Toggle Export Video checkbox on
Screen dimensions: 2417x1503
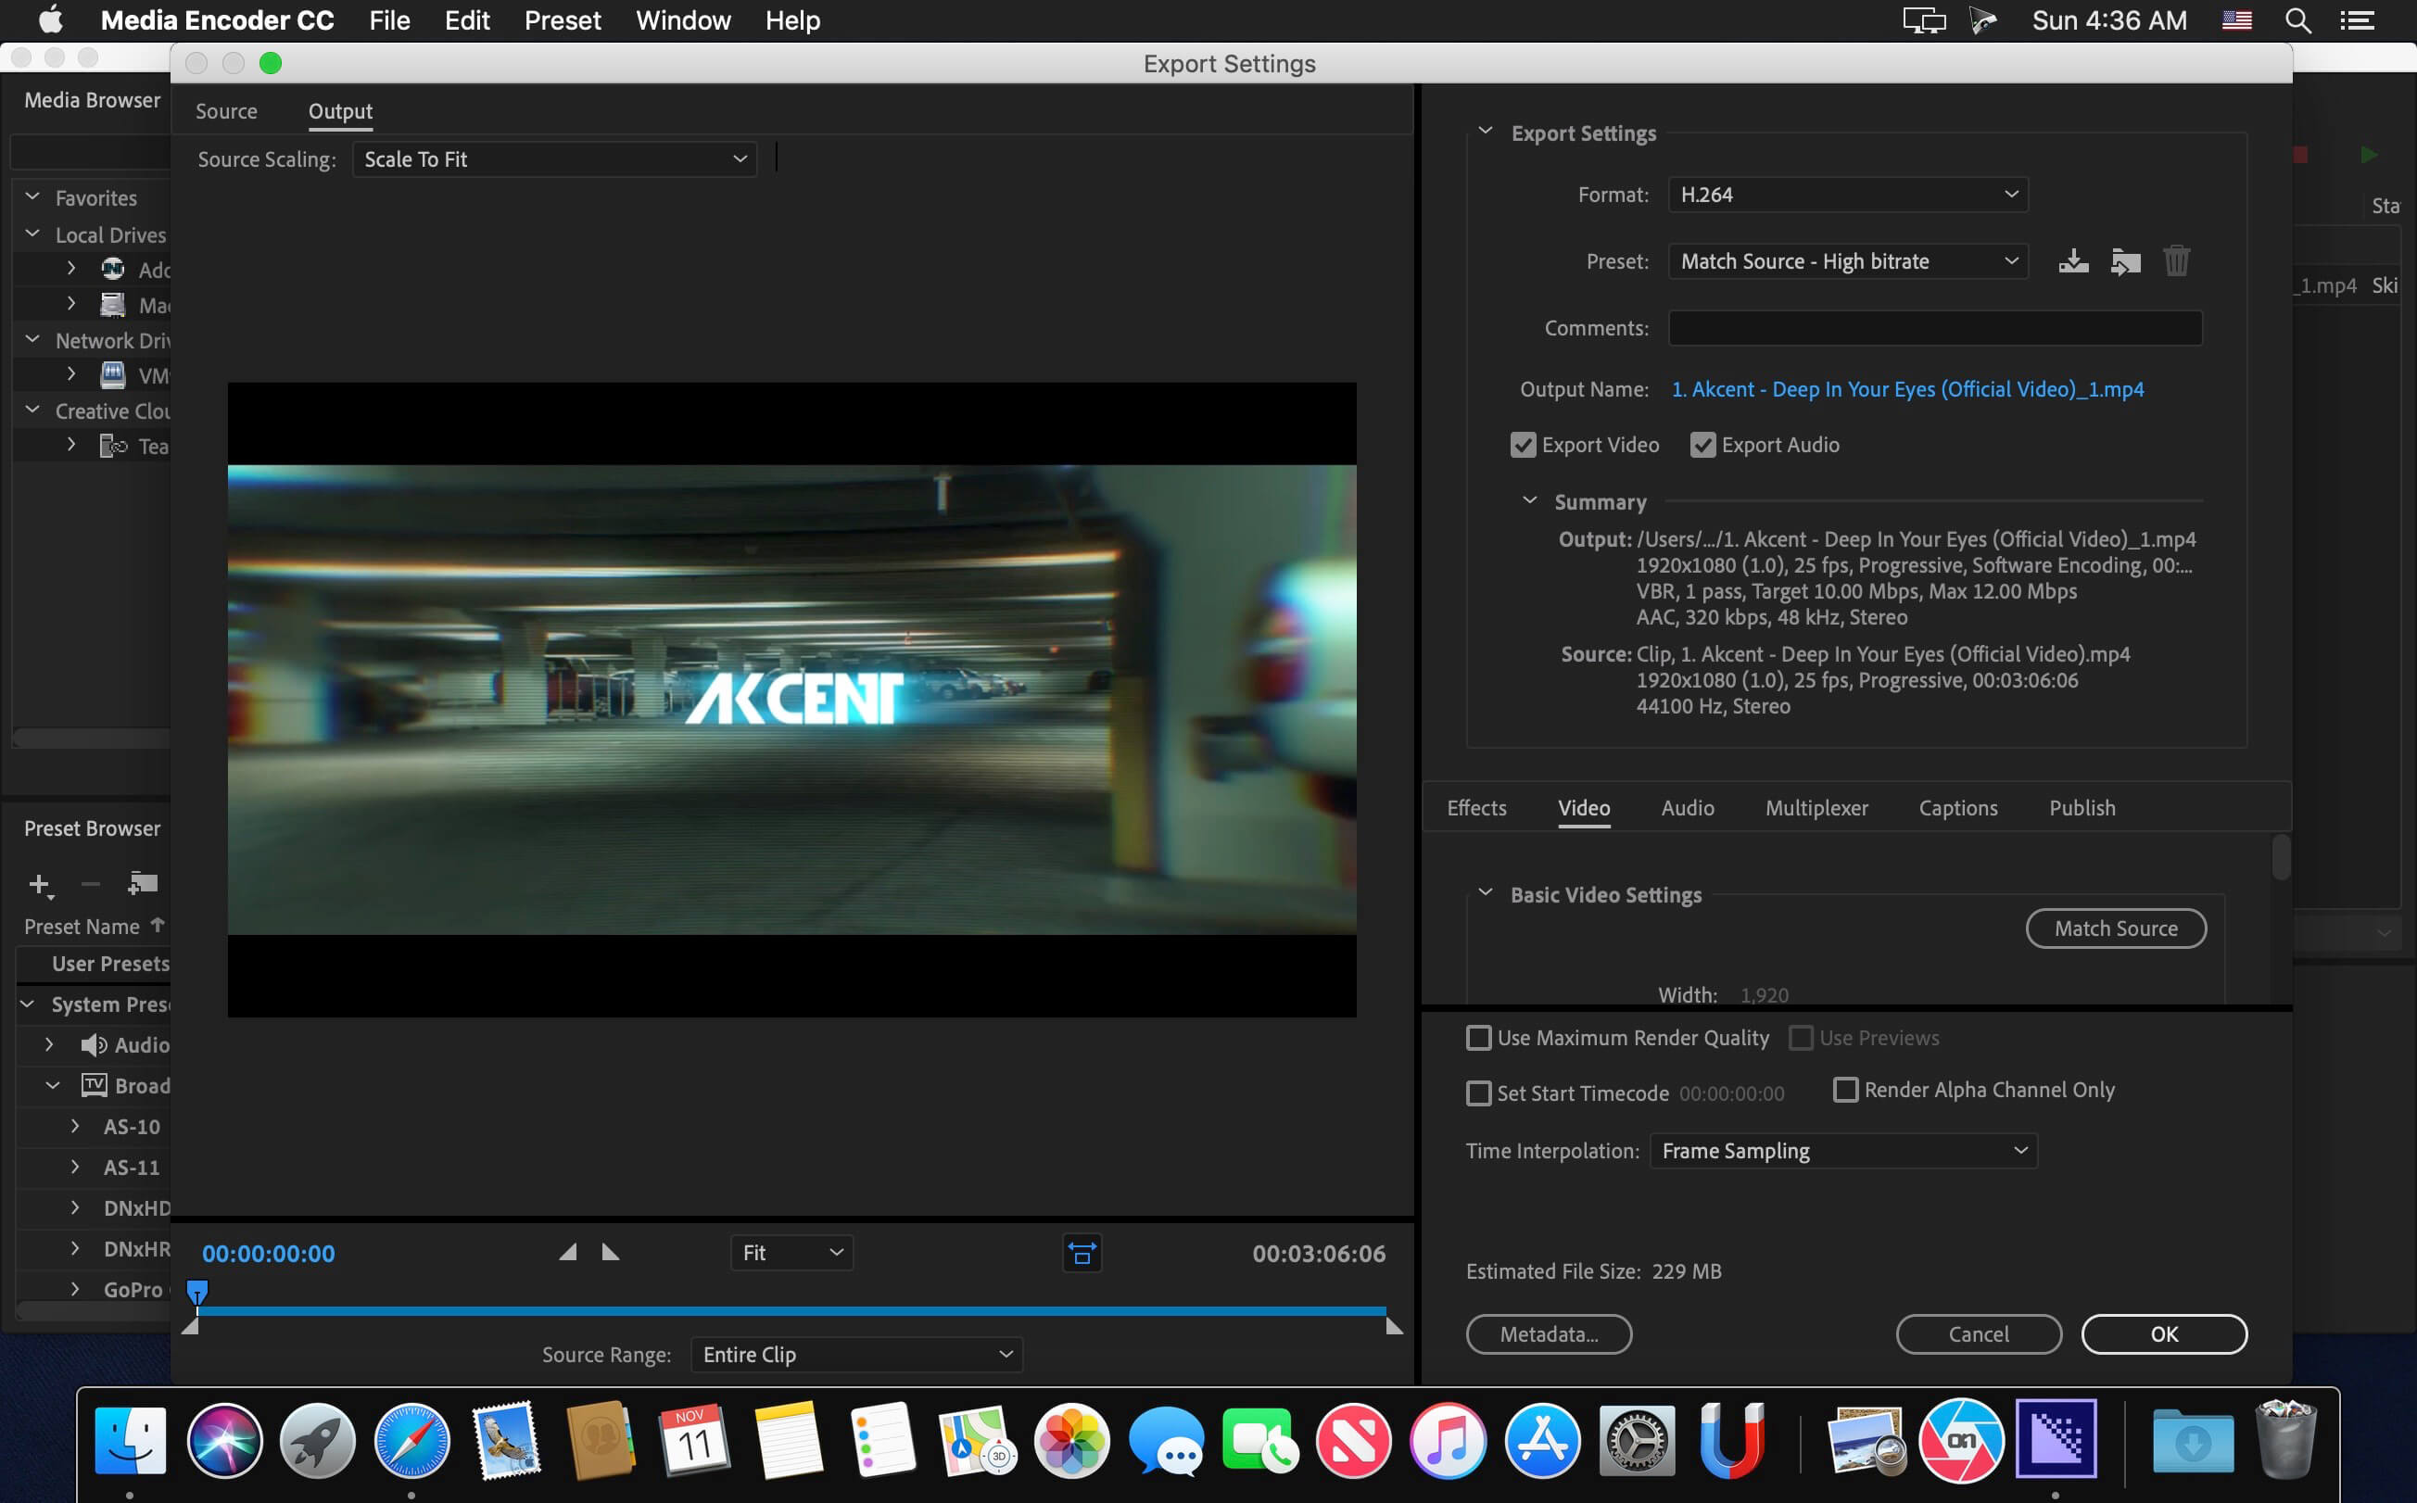point(1522,445)
